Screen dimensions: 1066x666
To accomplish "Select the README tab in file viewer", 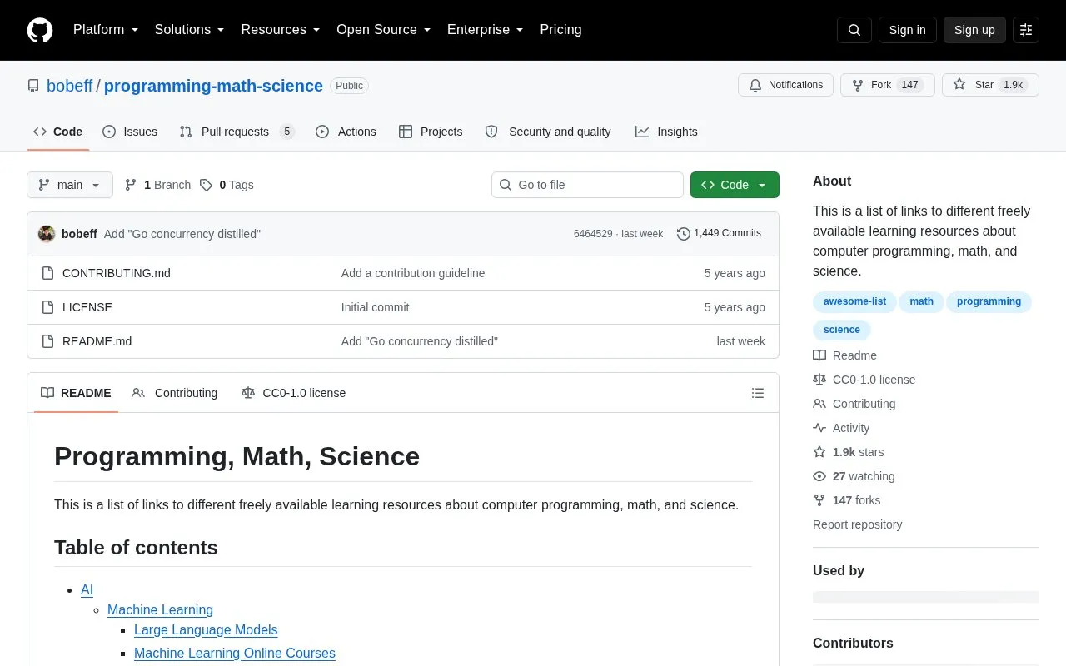I will point(76,393).
